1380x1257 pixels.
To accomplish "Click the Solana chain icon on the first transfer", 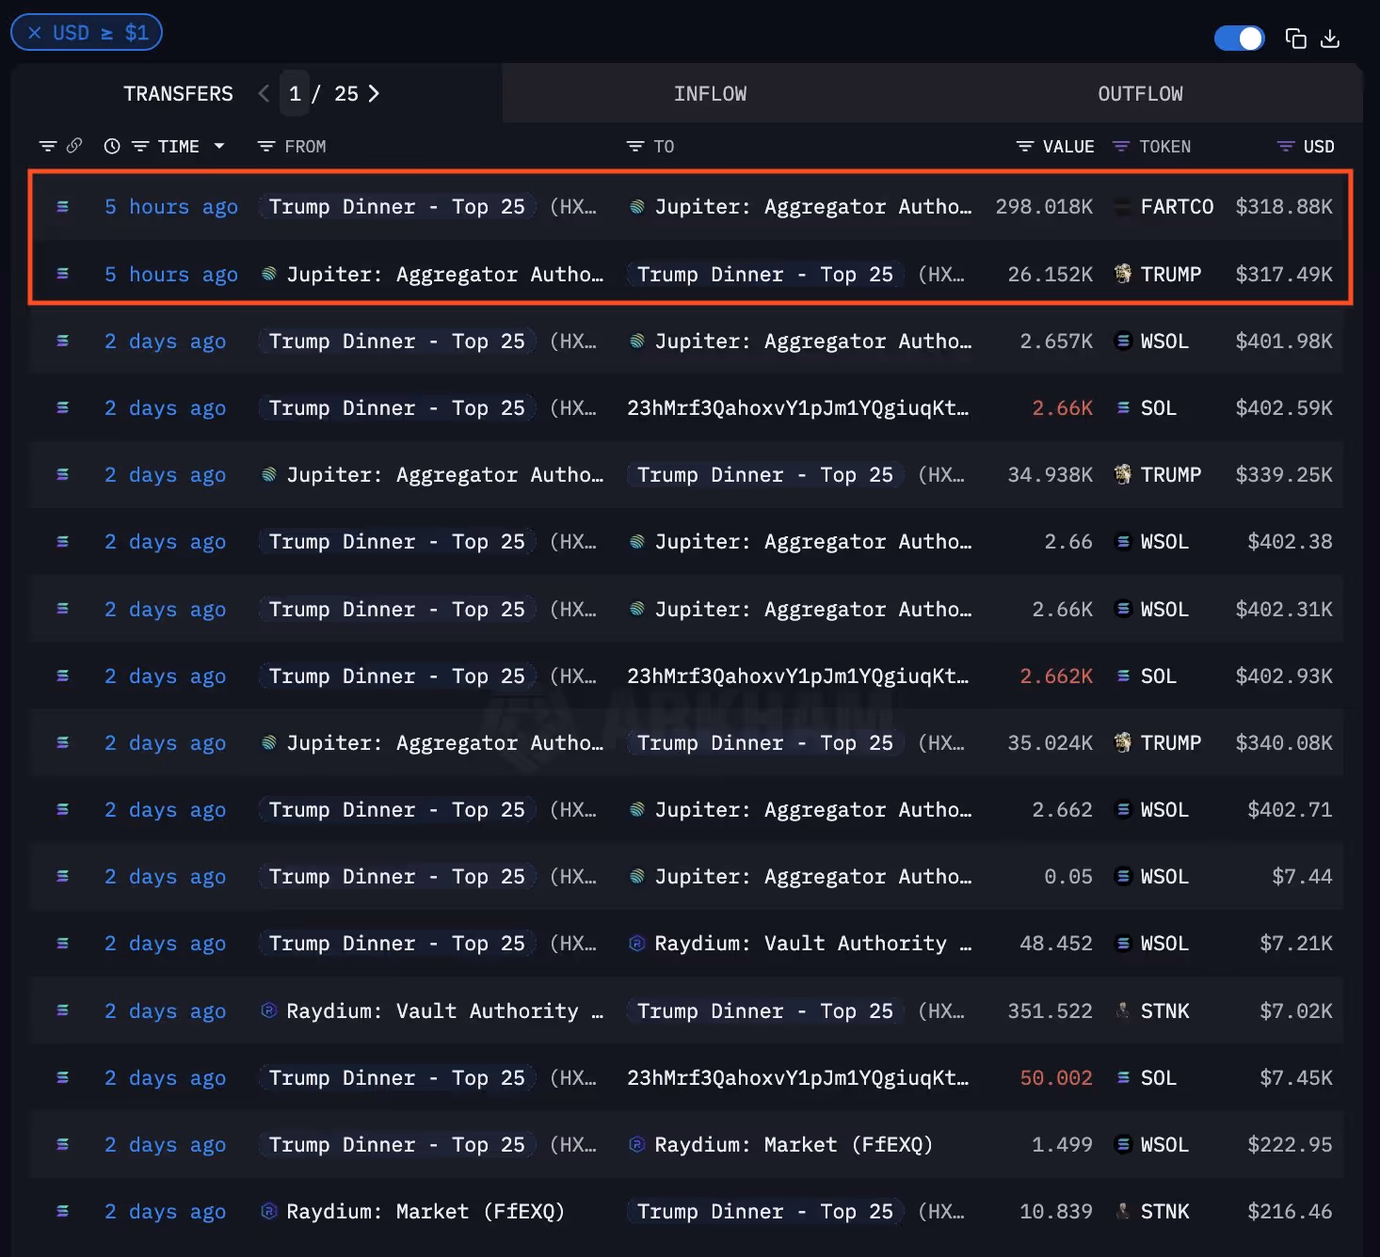I will pyautogui.click(x=62, y=206).
